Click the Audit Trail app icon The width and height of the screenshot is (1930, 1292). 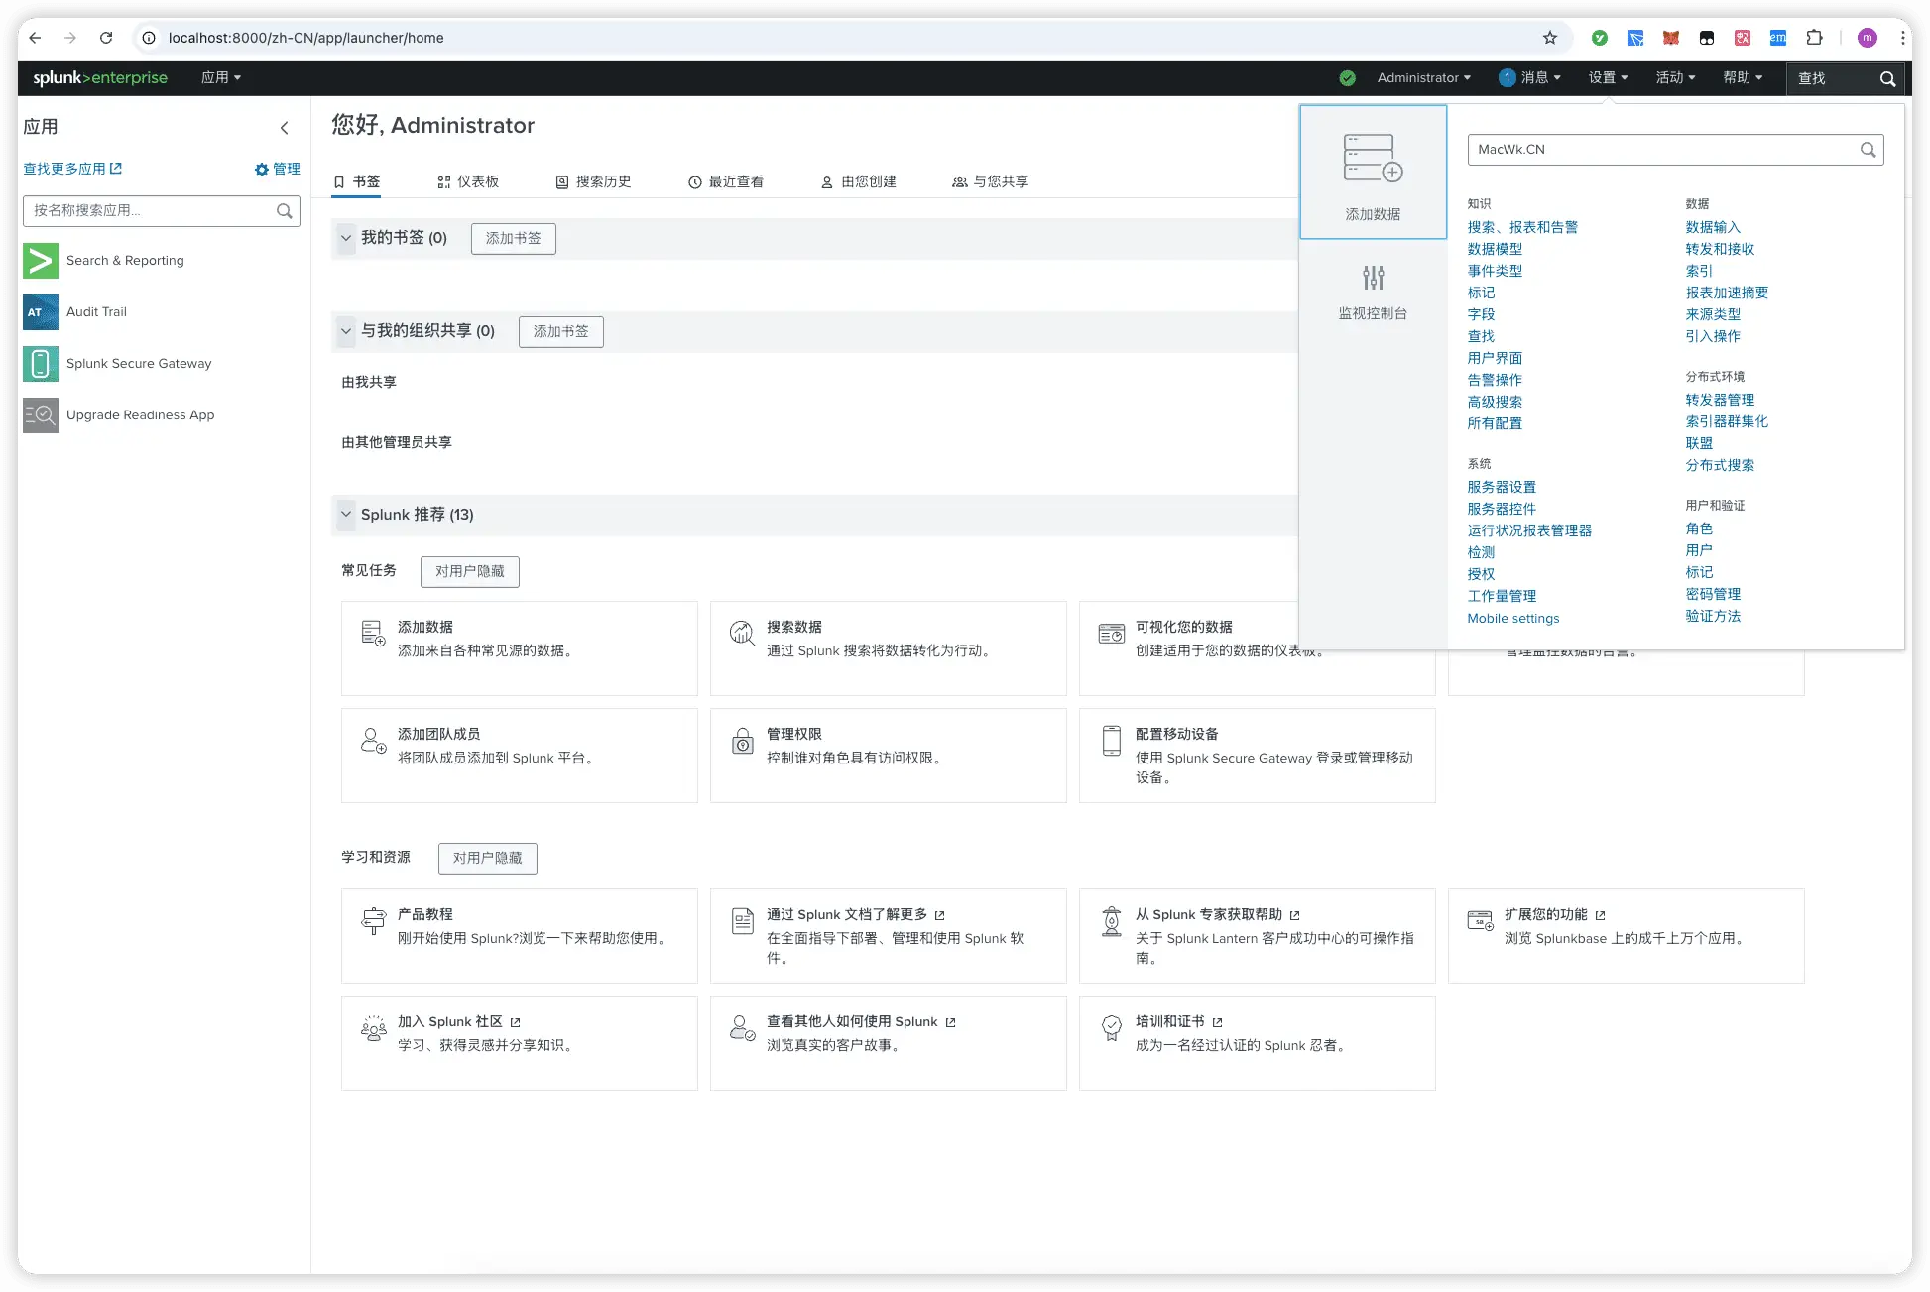(41, 312)
